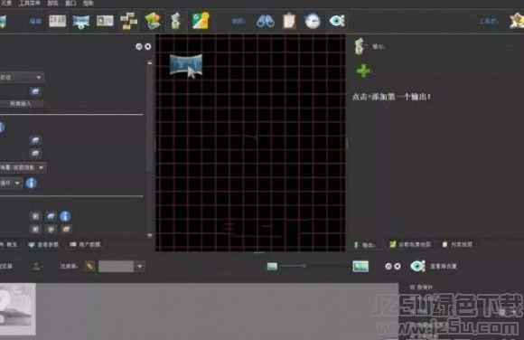Expand the top input type dropdown in the left panel
The image size is (524, 340).
[39, 78]
